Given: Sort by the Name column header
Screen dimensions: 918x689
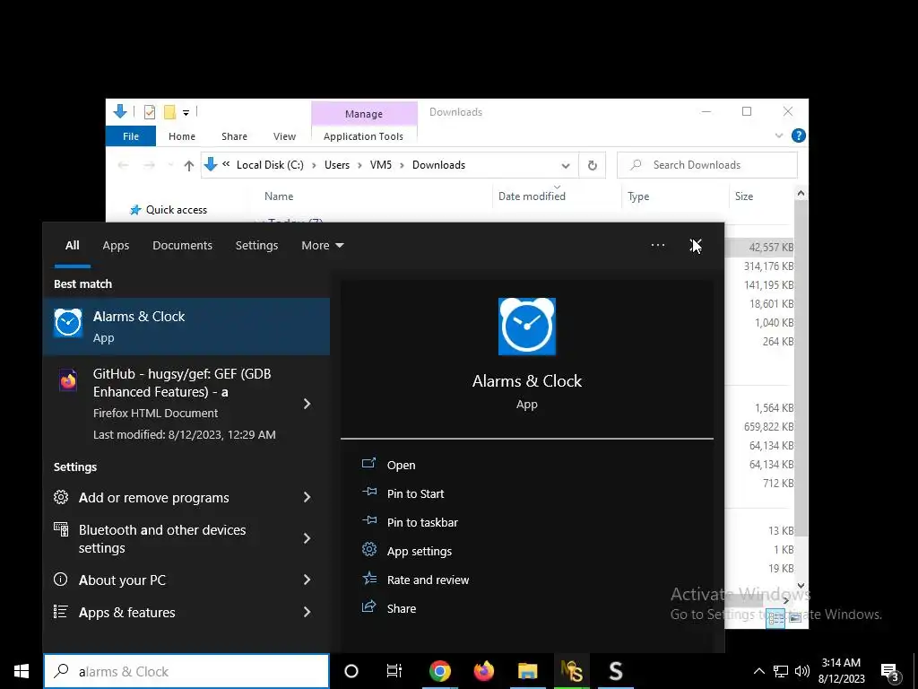Looking at the screenshot, I should [x=279, y=196].
